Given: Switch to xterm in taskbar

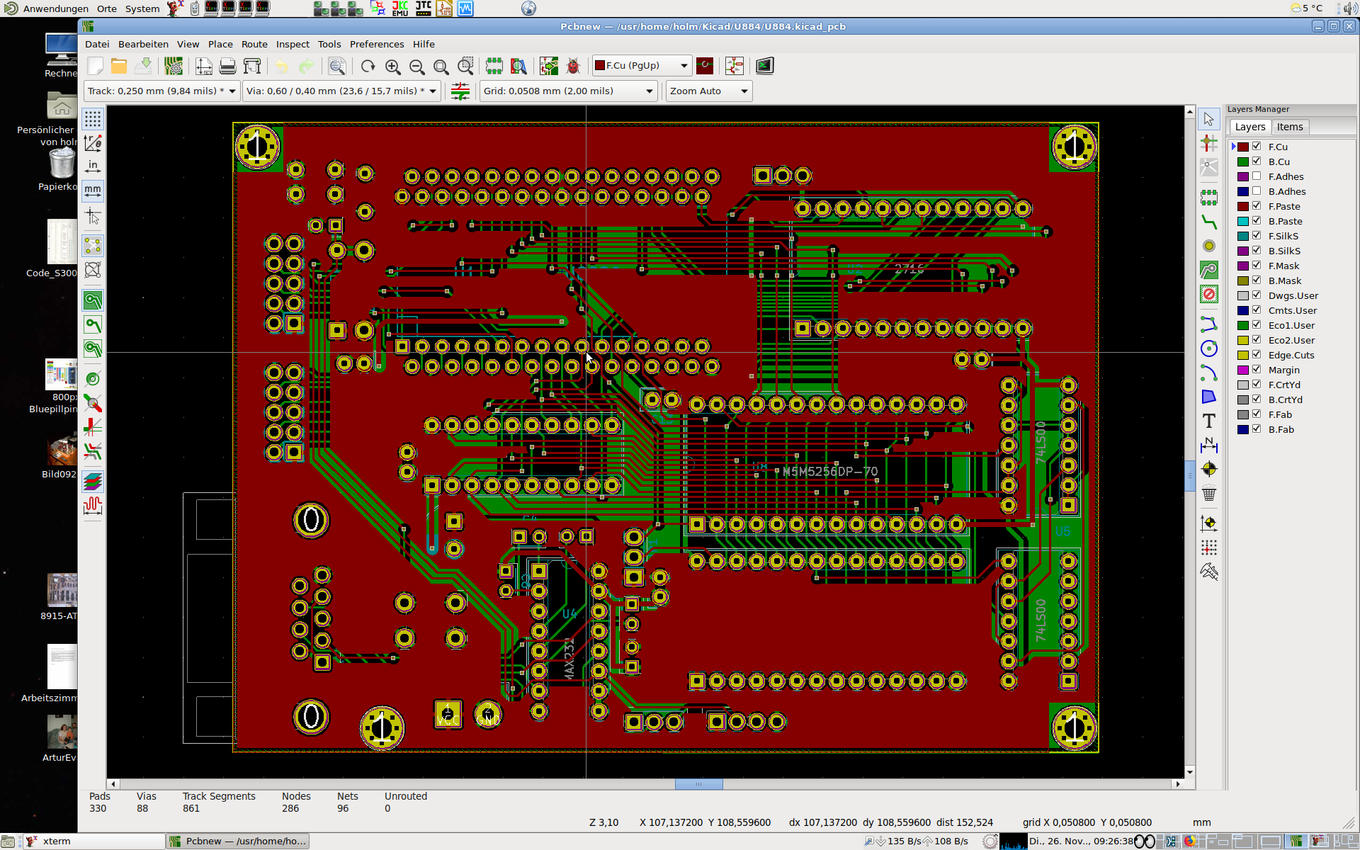Looking at the screenshot, I should click(93, 841).
